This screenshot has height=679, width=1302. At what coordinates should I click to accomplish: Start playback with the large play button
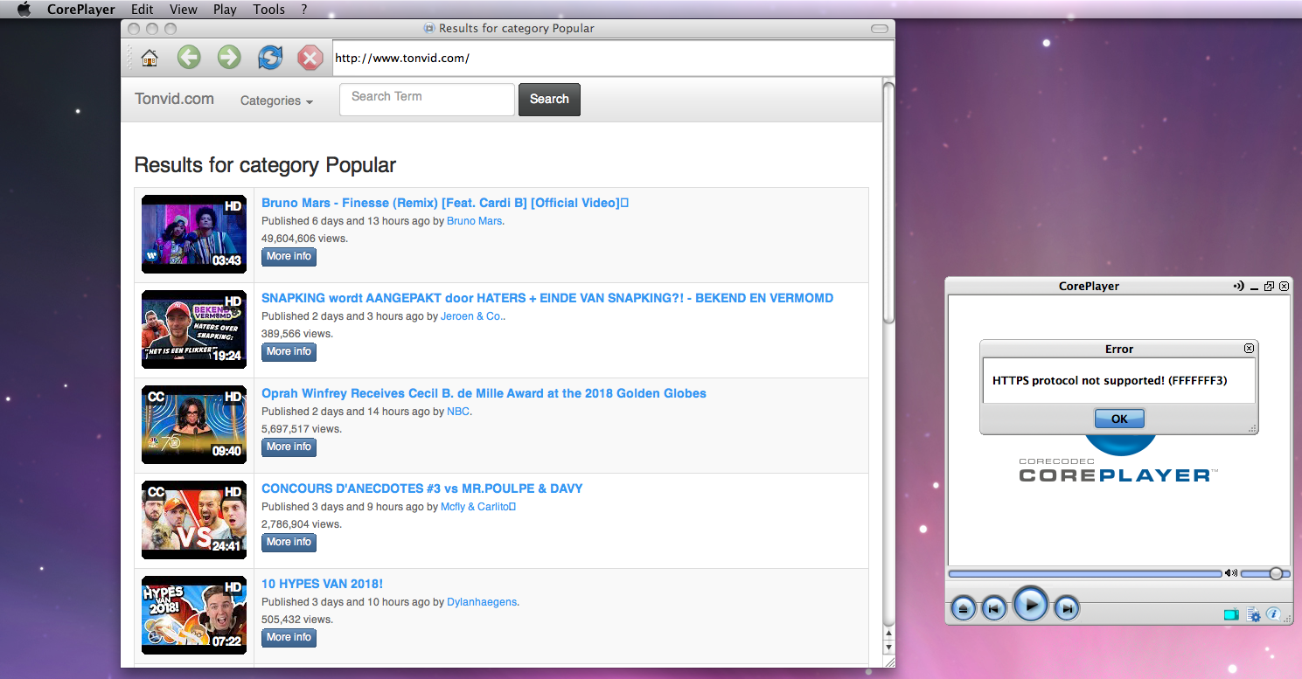point(1031,604)
